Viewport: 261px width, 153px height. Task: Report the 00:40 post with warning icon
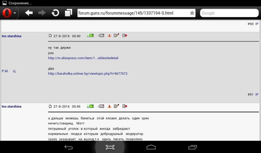tap(109, 36)
